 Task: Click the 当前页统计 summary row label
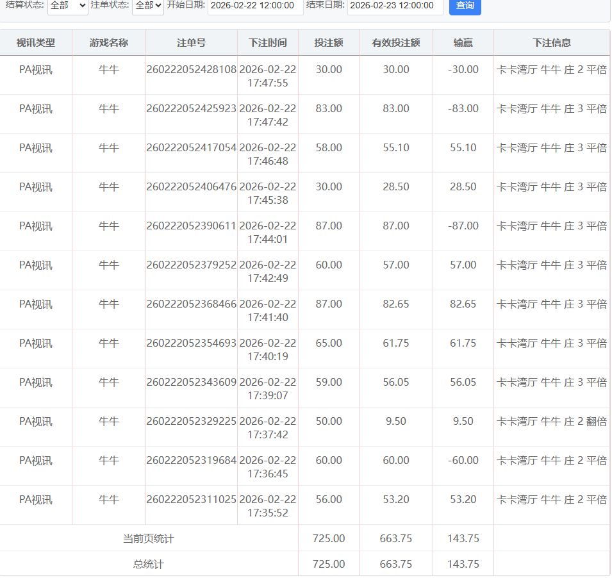coord(148,539)
